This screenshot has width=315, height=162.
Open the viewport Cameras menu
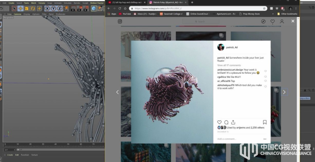tap(18, 14)
